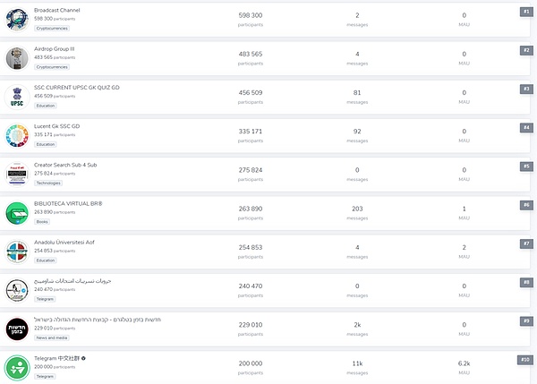Viewport: 537px width, 384px height.
Task: Click the Cryptocurrencies tag under Broadcast Channel
Action: tap(52, 28)
